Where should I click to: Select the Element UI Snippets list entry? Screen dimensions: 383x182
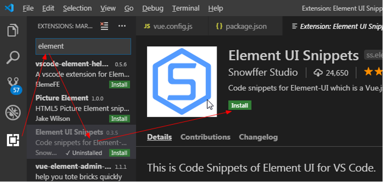coord(82,142)
